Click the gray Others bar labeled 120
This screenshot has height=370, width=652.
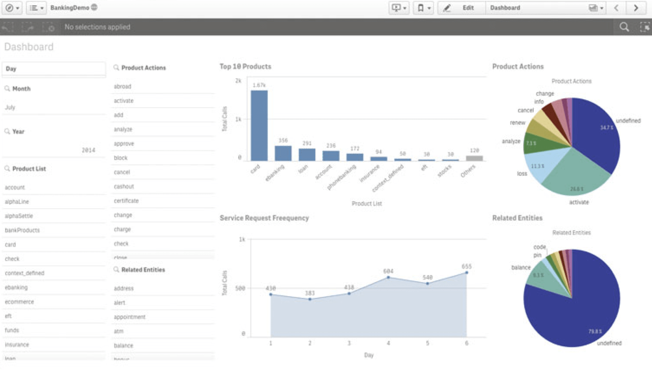point(474,158)
